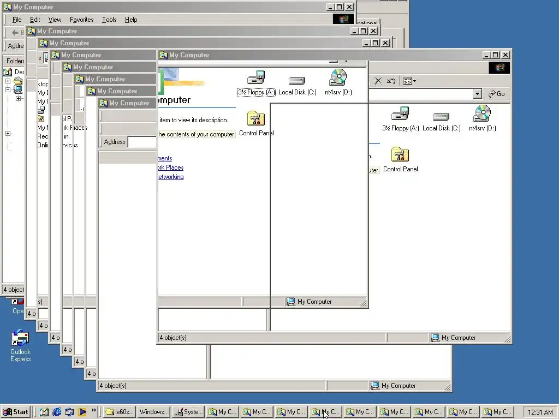
Task: Select the Desktop icon in the Folders tree
Action: (8, 72)
